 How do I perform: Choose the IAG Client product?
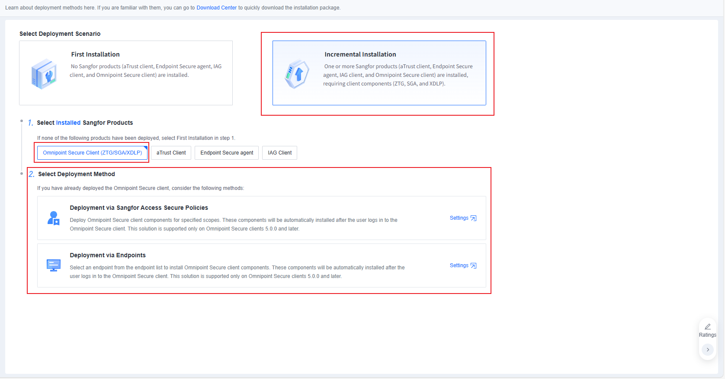click(x=279, y=153)
